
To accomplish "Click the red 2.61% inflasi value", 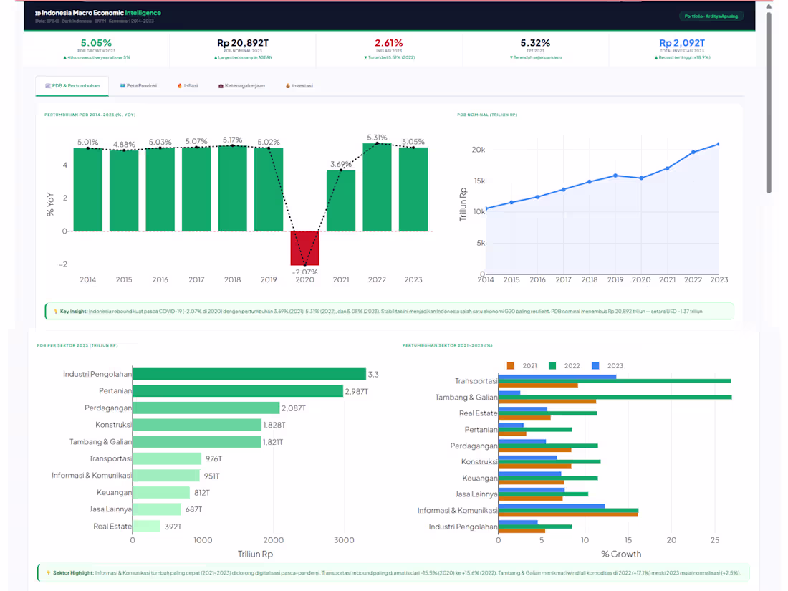I will coord(389,43).
